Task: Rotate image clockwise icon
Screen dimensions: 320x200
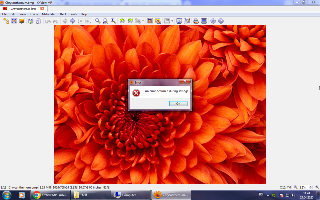Action: click(130, 21)
